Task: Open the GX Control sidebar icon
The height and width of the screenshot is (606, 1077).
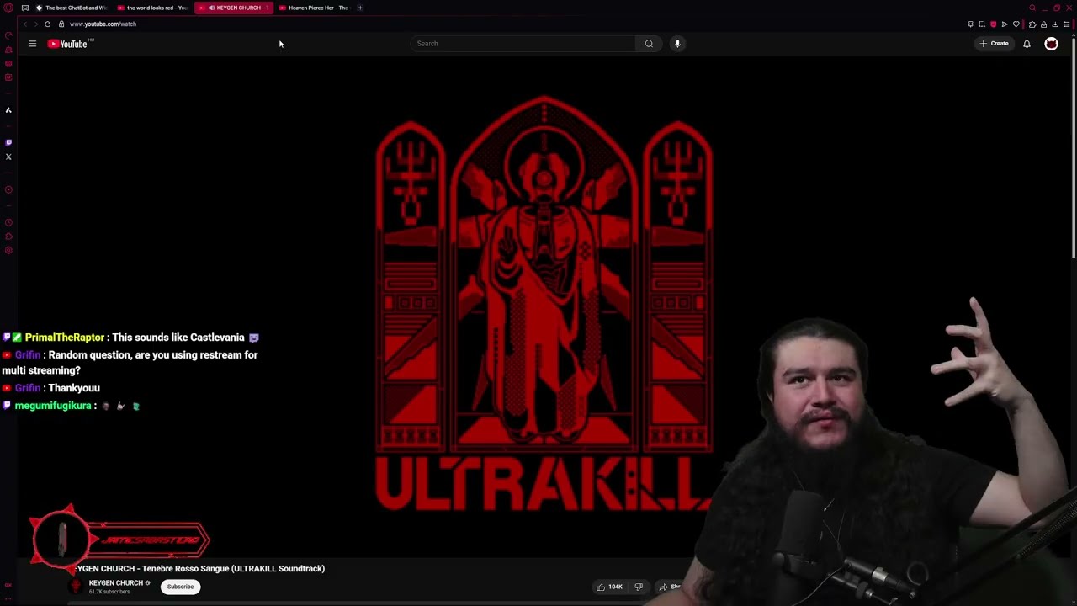Action: pos(8,36)
